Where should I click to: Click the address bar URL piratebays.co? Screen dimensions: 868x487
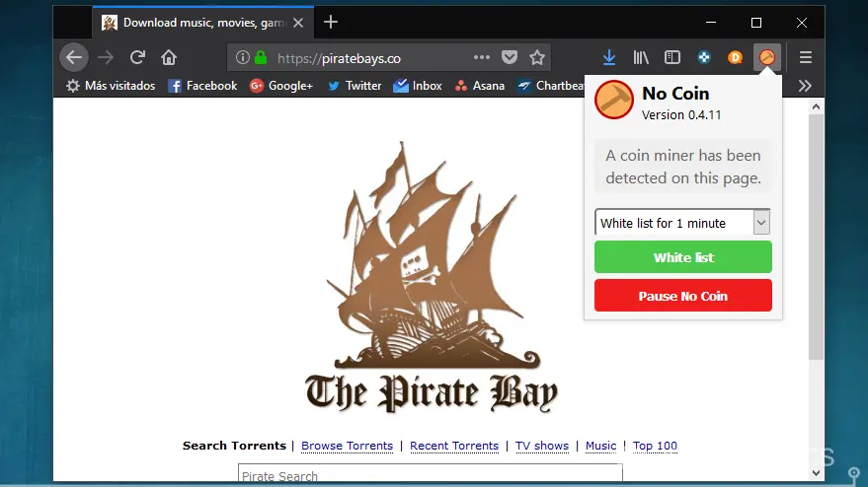(x=339, y=58)
